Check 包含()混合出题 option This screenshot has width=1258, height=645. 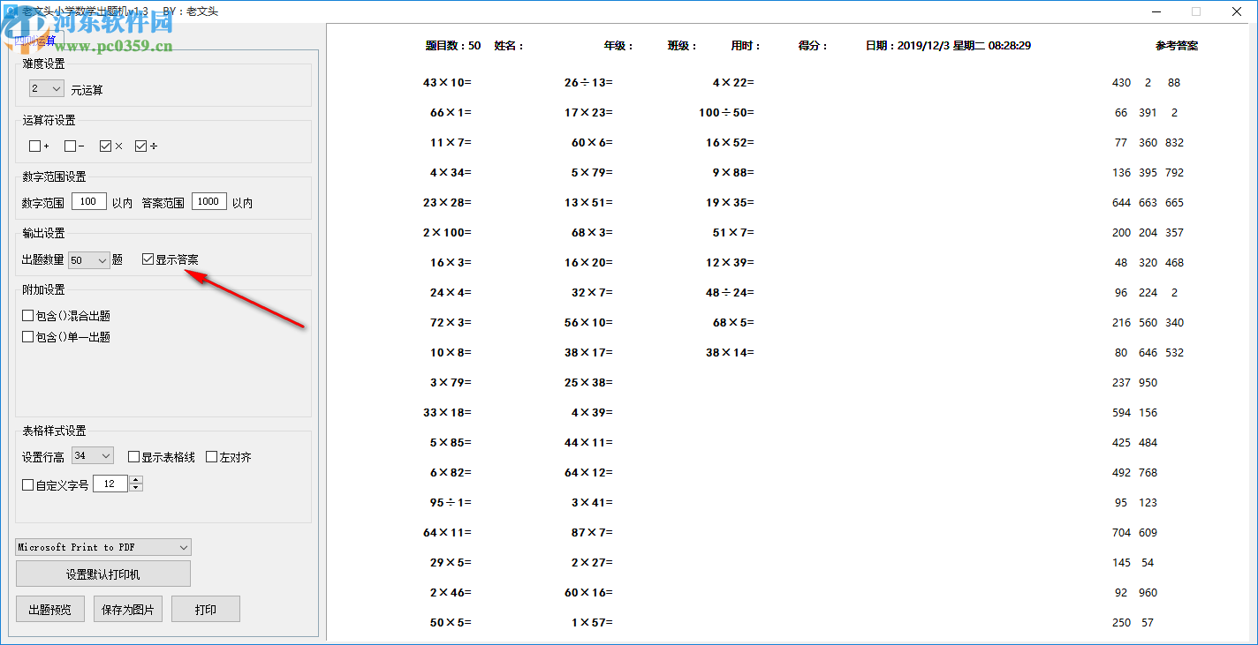(27, 317)
